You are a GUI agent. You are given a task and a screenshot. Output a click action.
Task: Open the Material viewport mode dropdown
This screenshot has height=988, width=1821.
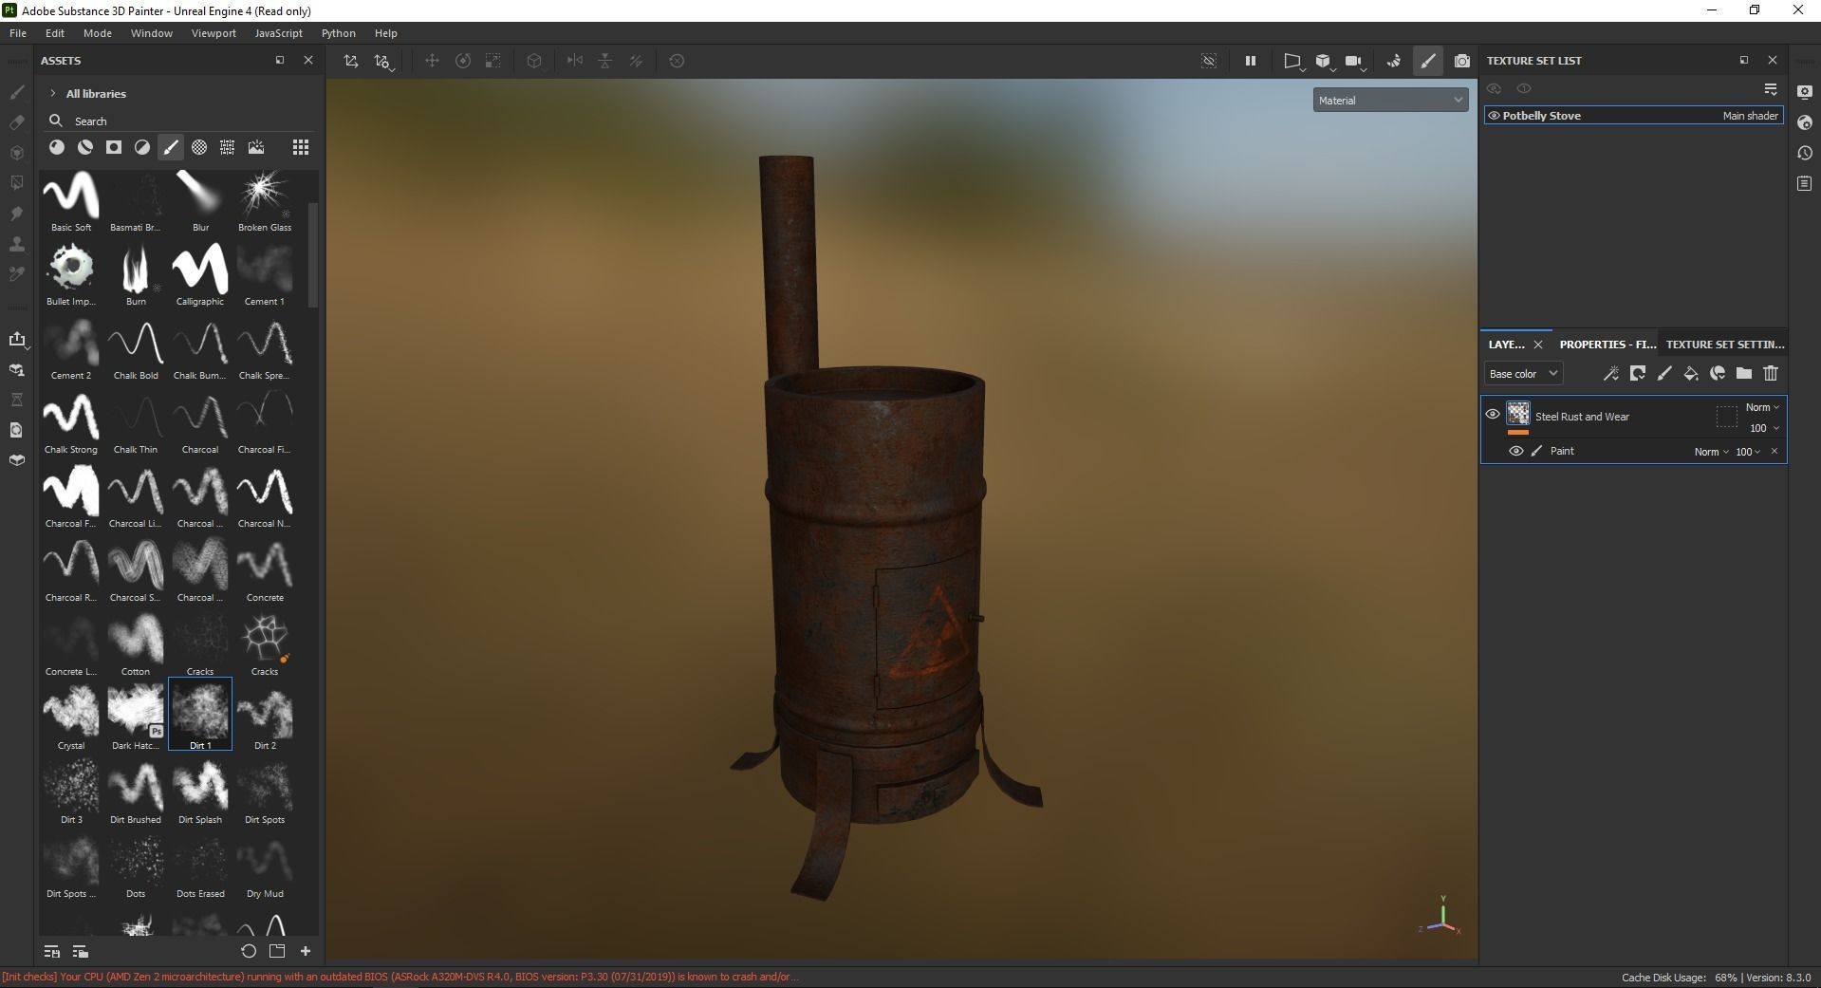coord(1390,100)
